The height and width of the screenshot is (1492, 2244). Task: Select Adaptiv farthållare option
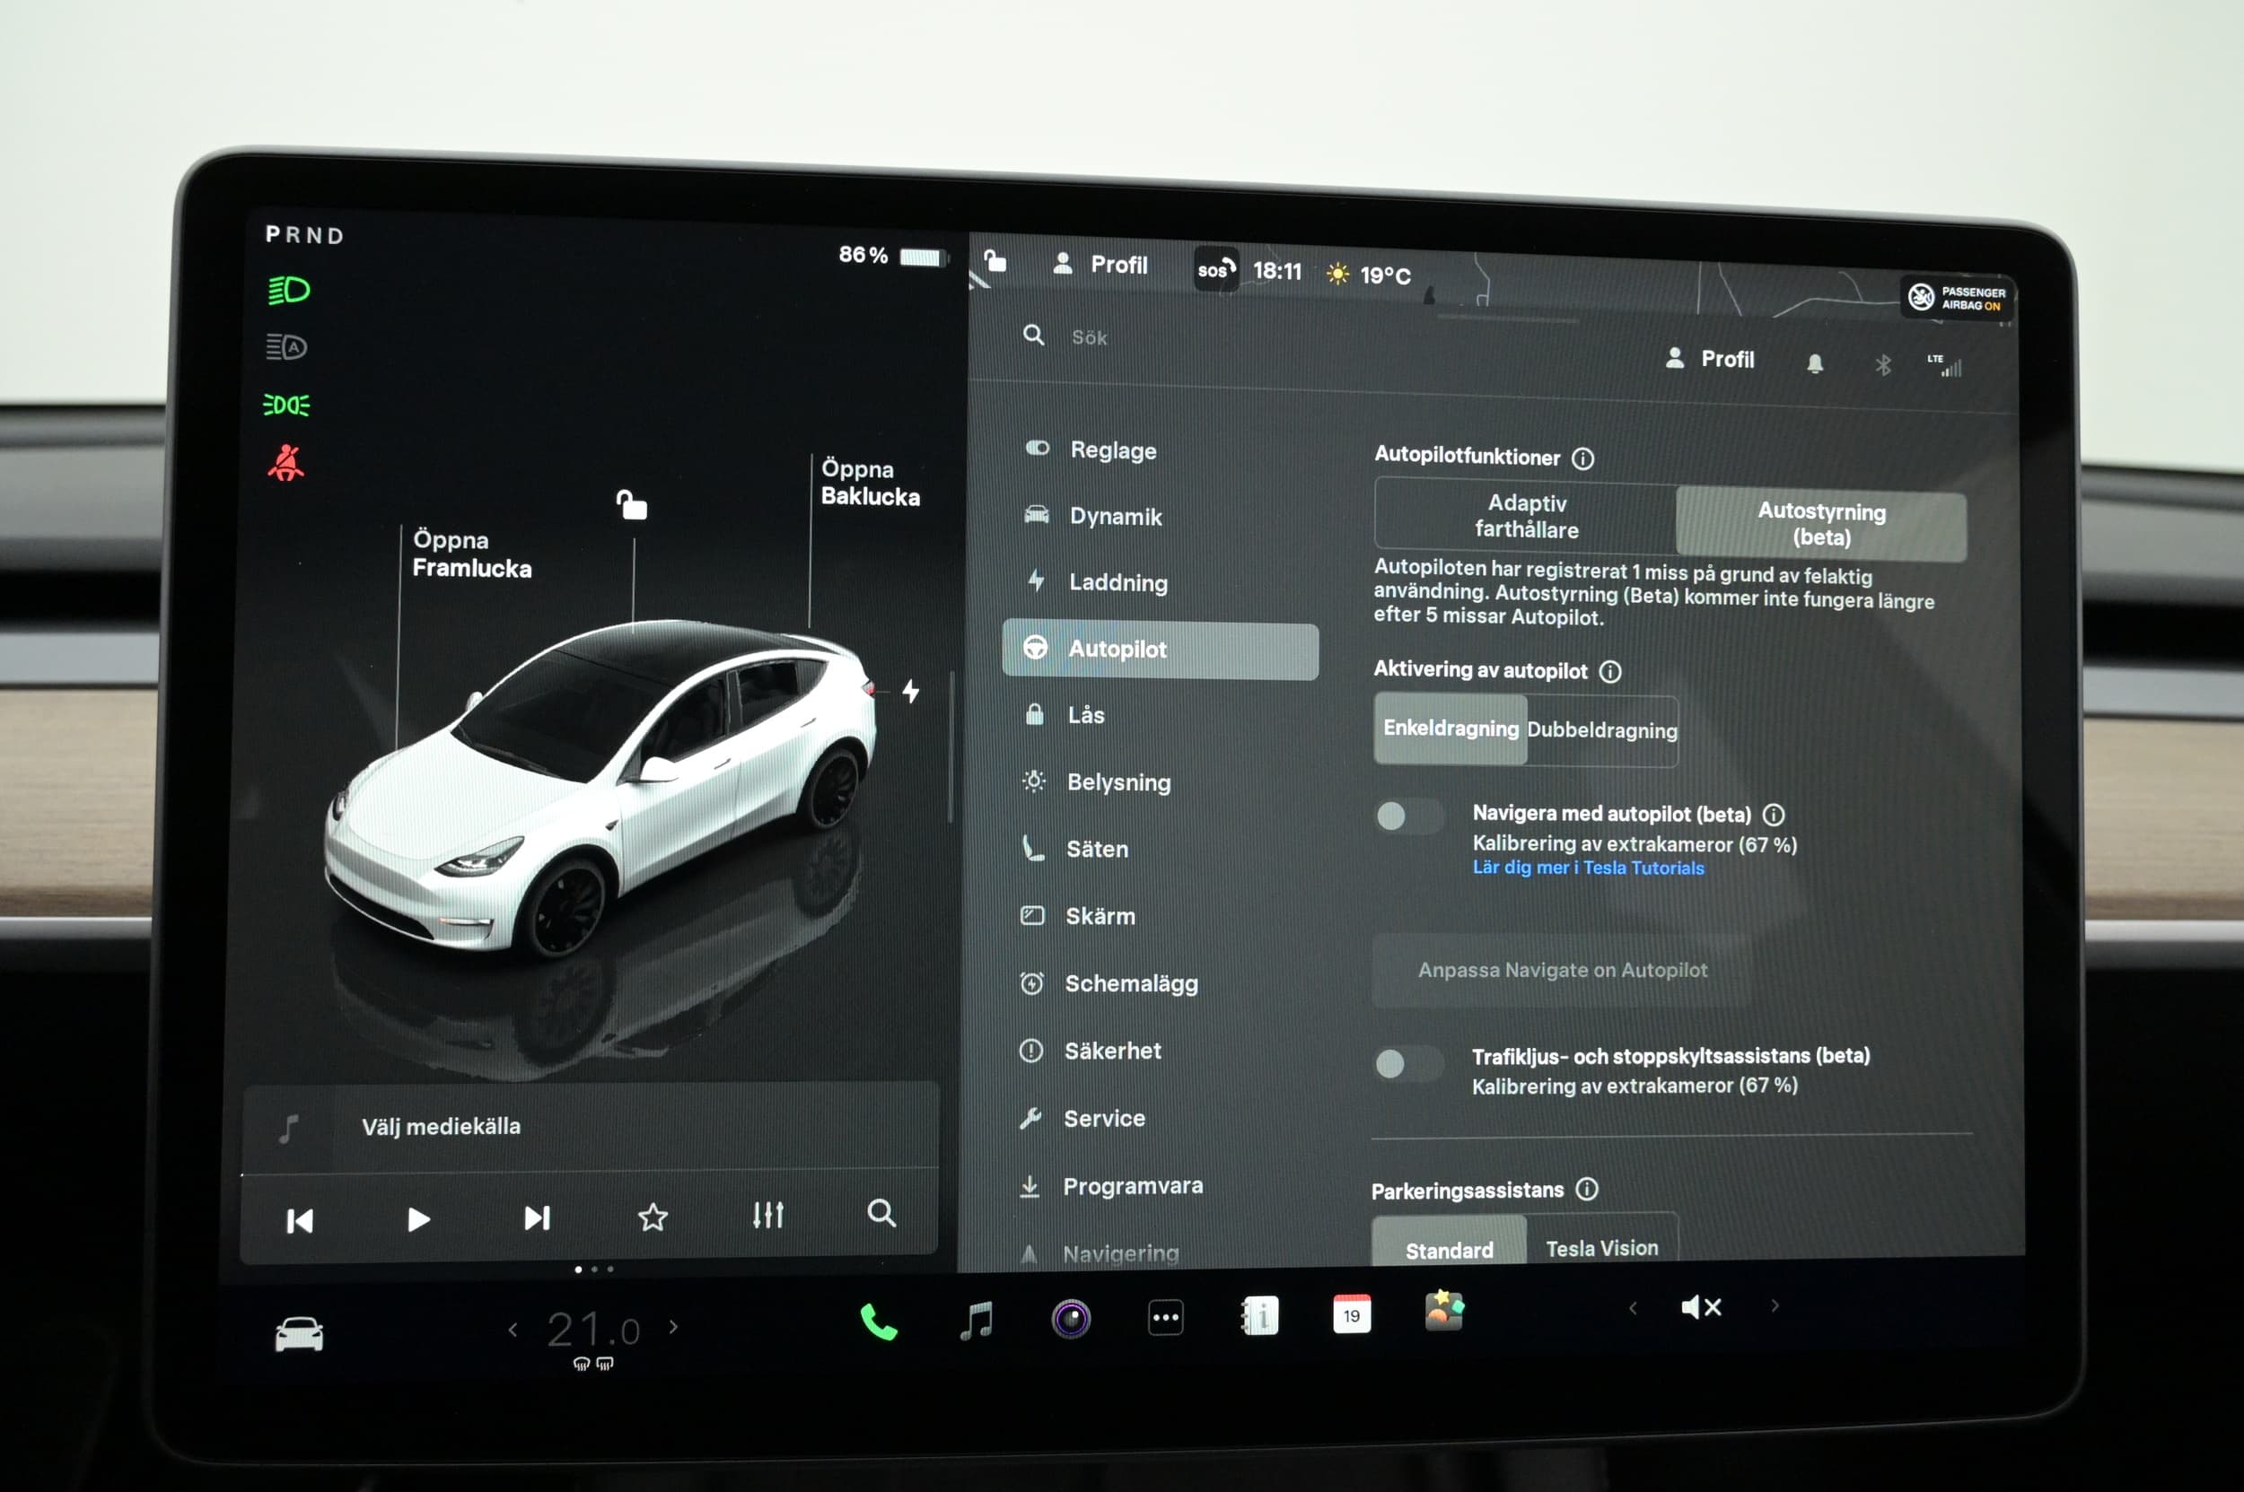point(1526,517)
